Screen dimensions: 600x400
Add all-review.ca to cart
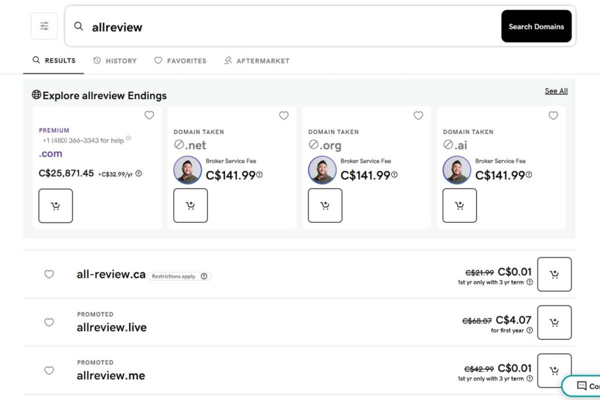pyautogui.click(x=554, y=274)
